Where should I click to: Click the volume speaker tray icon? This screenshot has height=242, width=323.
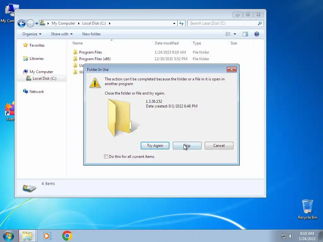tap(291, 236)
